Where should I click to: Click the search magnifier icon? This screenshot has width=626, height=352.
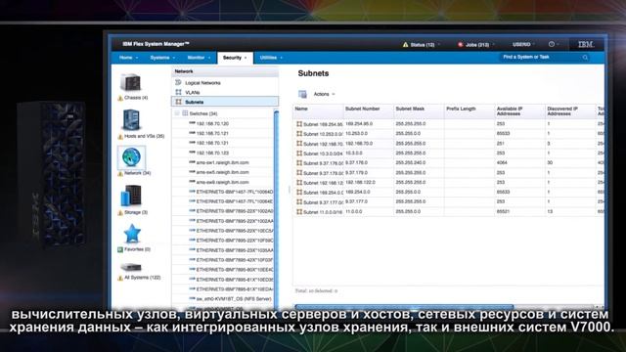tap(585, 58)
